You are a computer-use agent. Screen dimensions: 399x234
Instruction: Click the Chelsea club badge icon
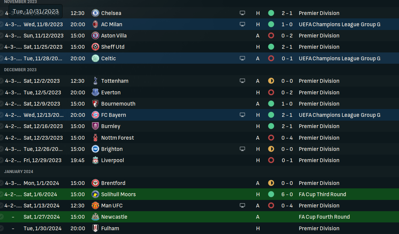coord(95,13)
